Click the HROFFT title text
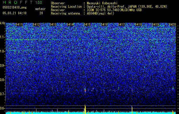 [18, 2]
